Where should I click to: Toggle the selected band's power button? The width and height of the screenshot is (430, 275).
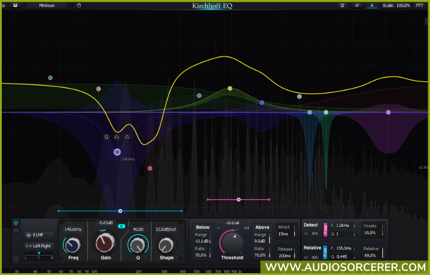[x=16, y=223]
